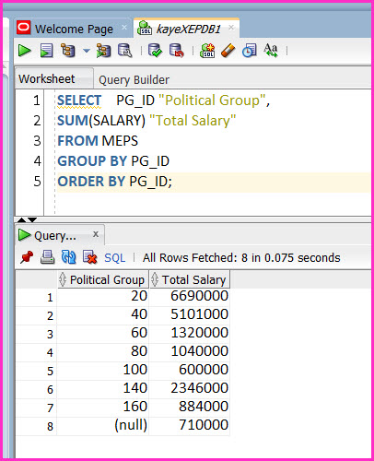The height and width of the screenshot is (461, 374).
Task: Switch to the Query Builder tab
Action: 134,80
